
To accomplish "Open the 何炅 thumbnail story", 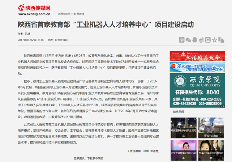I will (183, 150).
